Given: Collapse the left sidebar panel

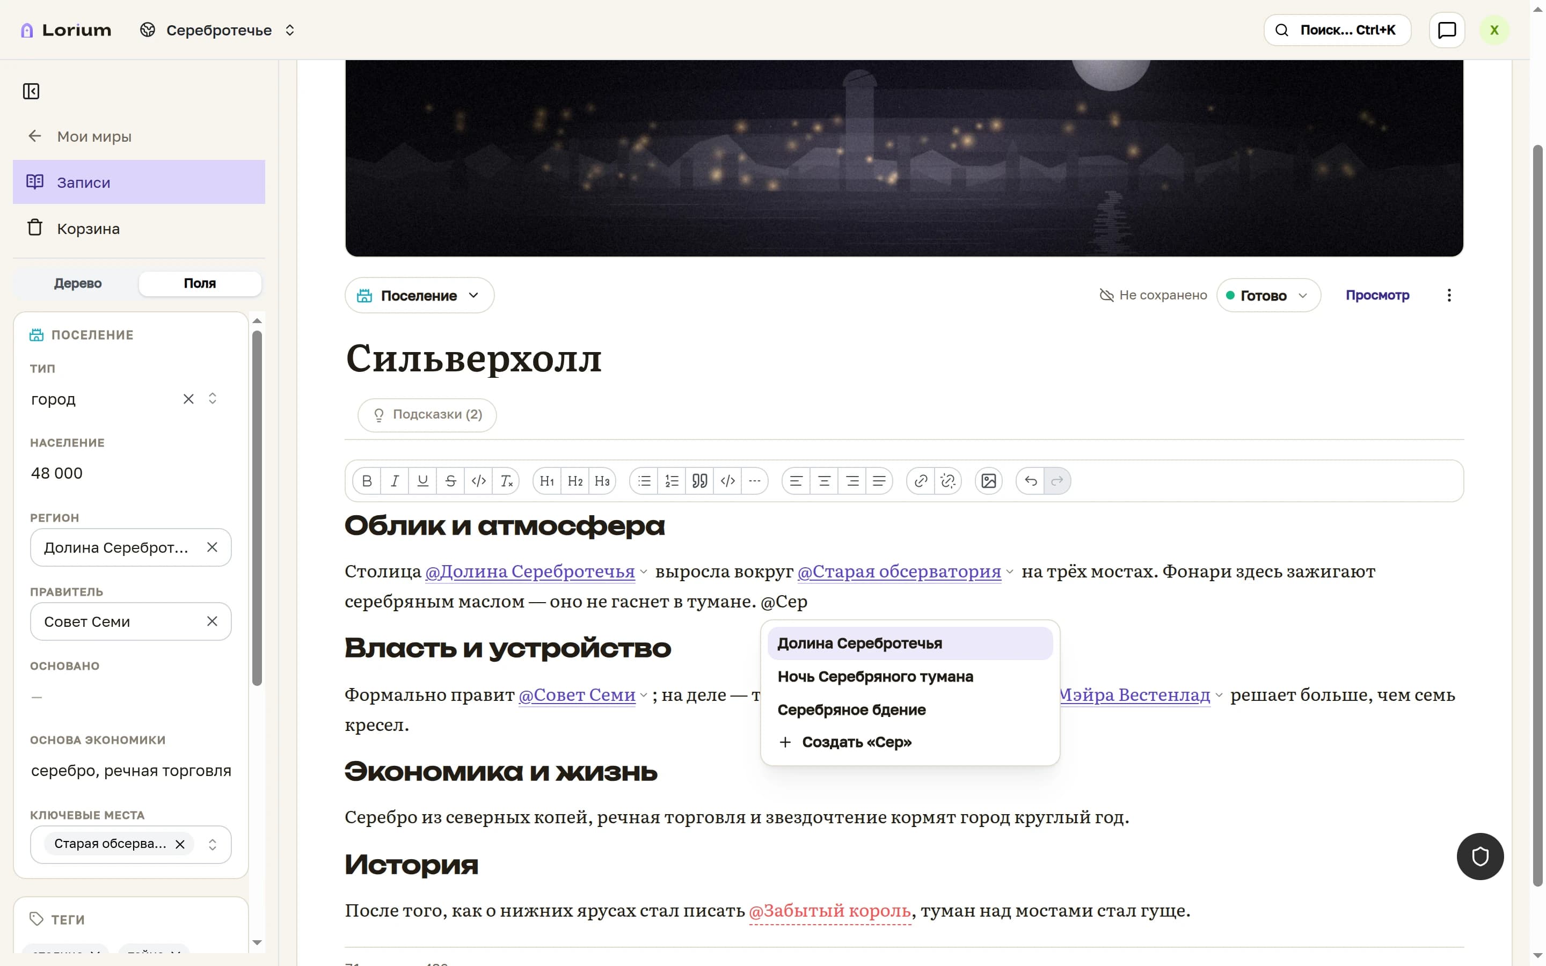Looking at the screenshot, I should [x=31, y=91].
